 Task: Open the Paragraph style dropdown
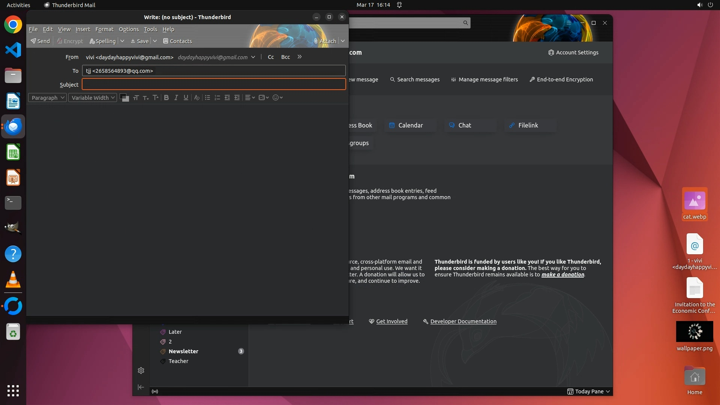pos(48,97)
